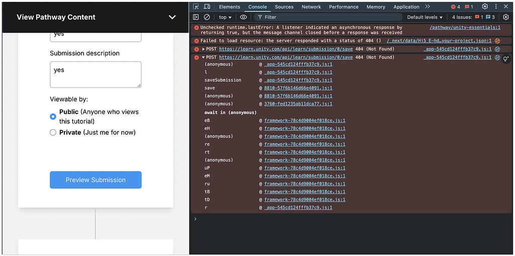Open the top JavaScript context dropdown

[225, 17]
